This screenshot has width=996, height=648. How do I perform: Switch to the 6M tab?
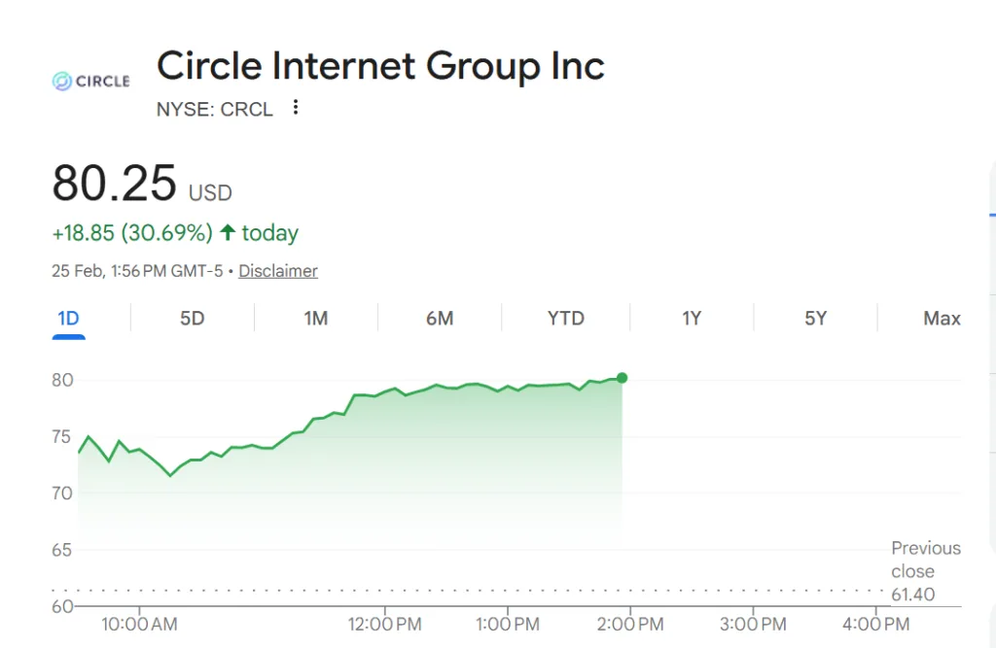click(x=440, y=318)
